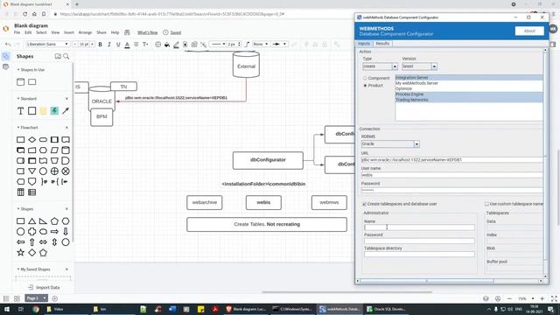Select the Component radio button
The image size is (560, 315).
(365, 78)
